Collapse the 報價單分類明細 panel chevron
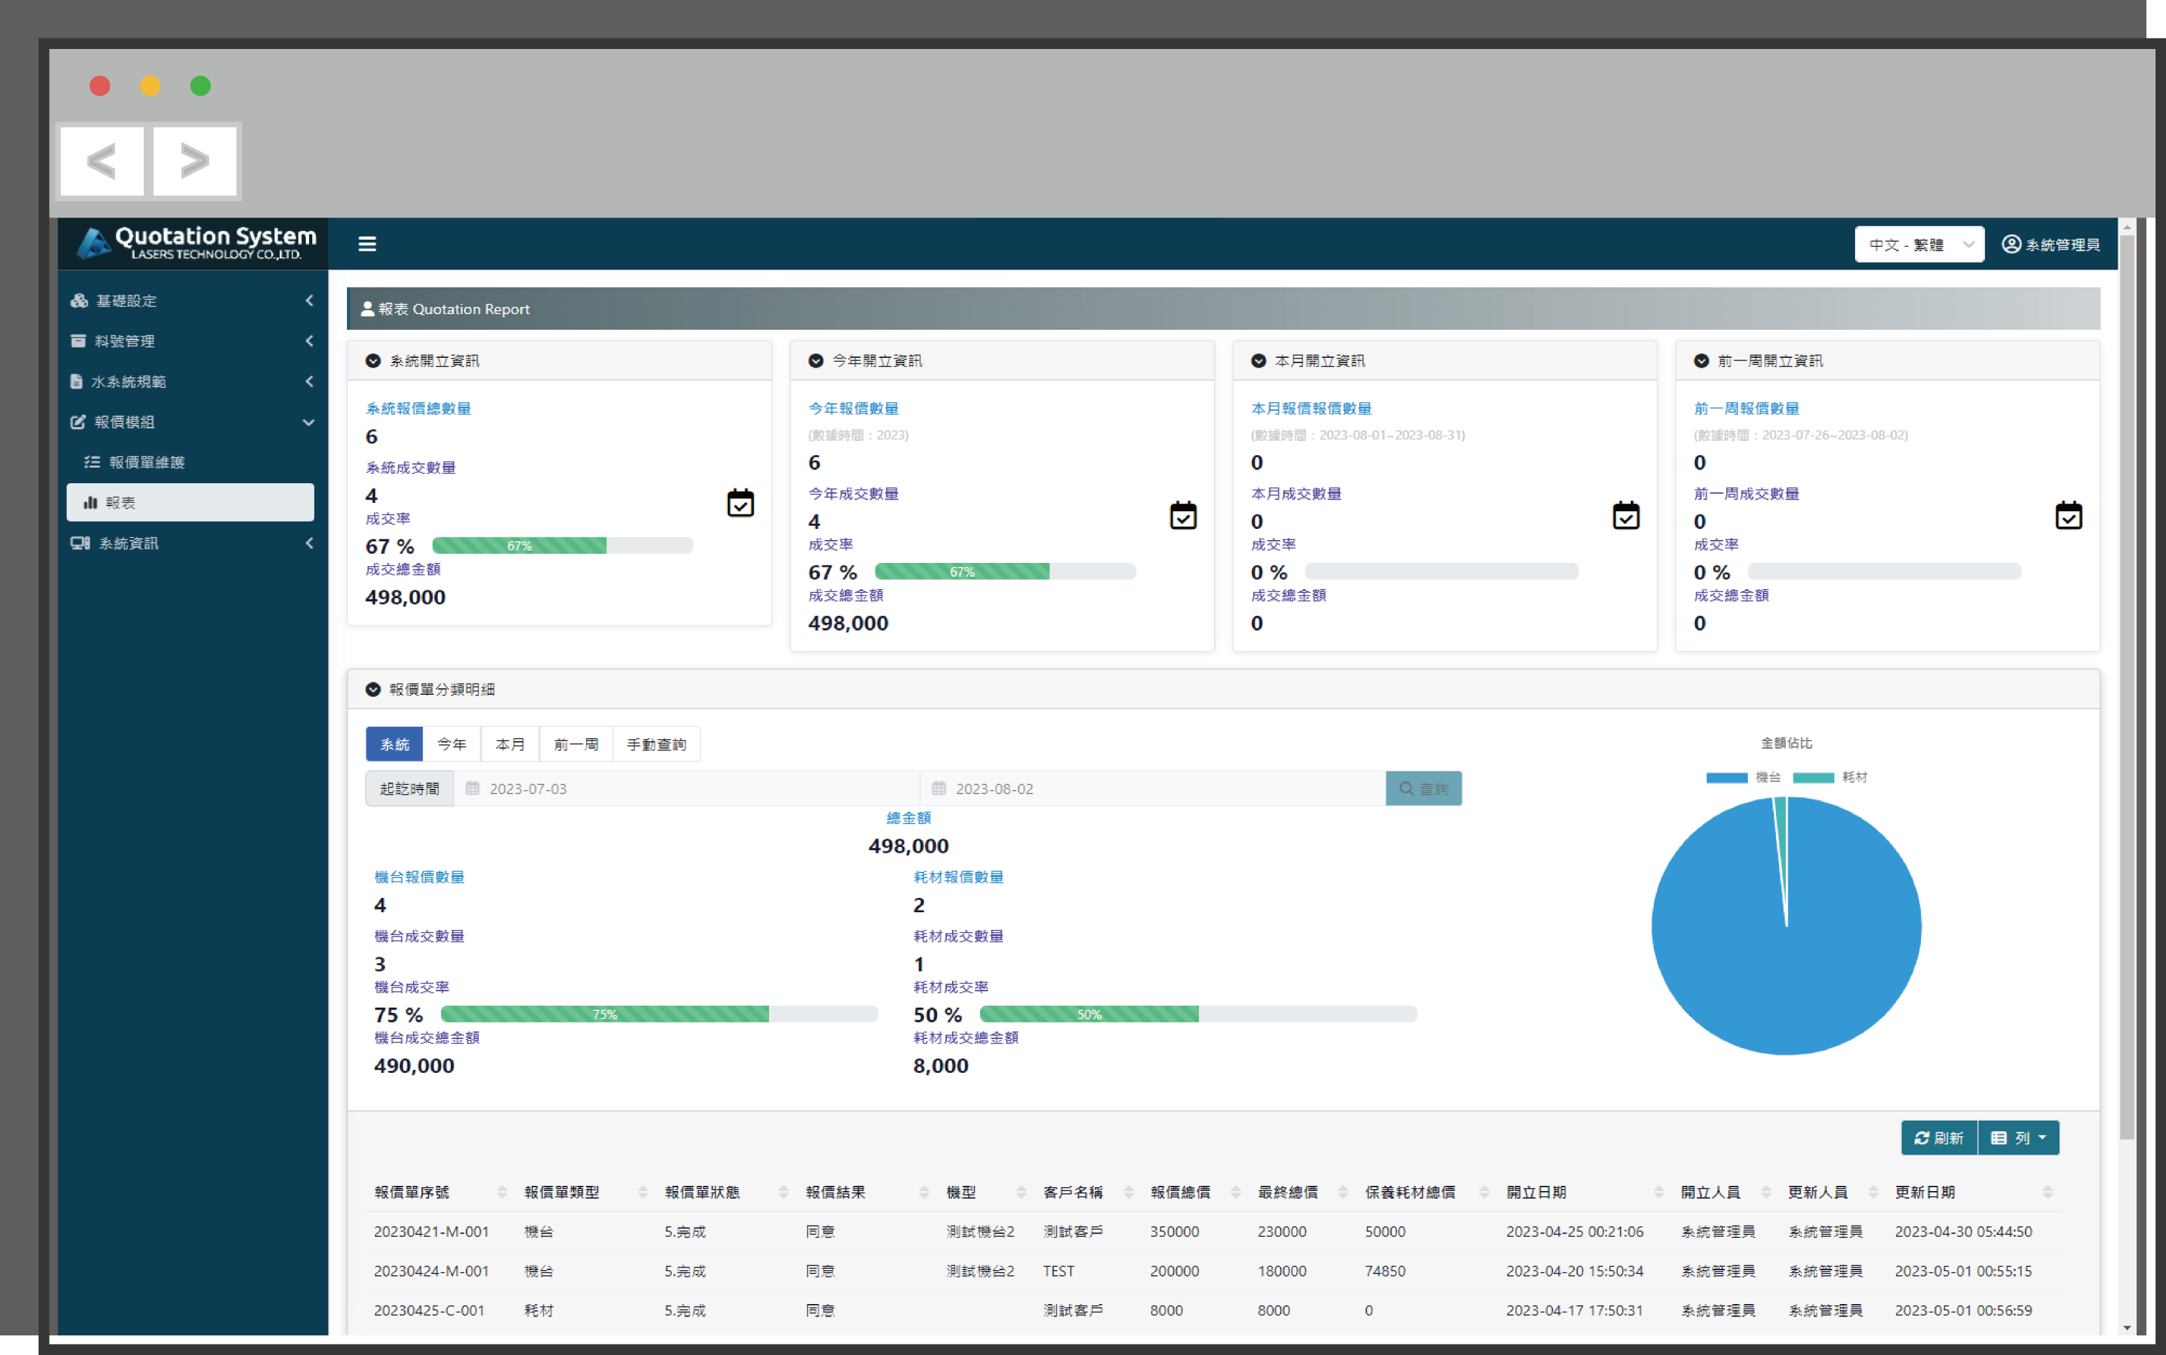 pyautogui.click(x=373, y=689)
